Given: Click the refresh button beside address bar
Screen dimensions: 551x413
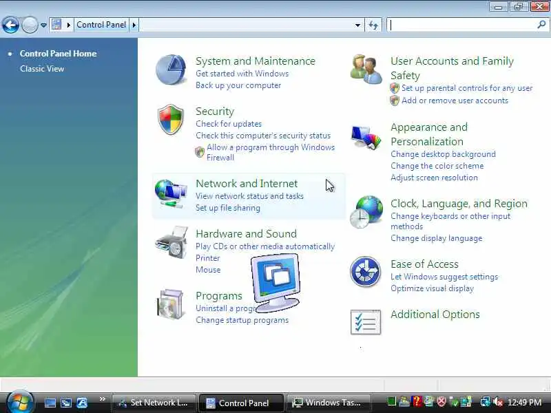Looking at the screenshot, I should point(373,25).
